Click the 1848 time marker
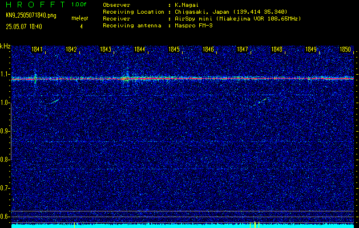359x228 pixels. click(277, 50)
